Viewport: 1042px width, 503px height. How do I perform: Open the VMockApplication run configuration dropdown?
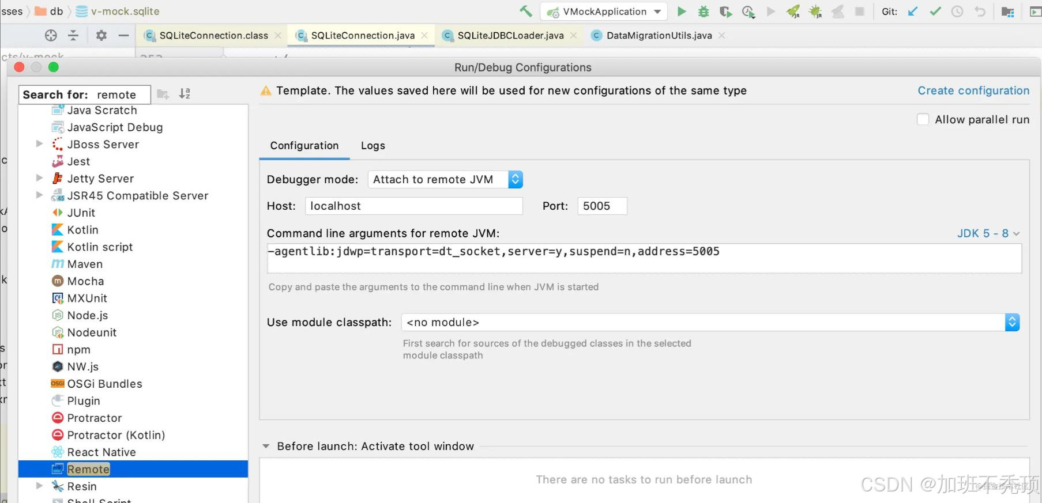604,12
